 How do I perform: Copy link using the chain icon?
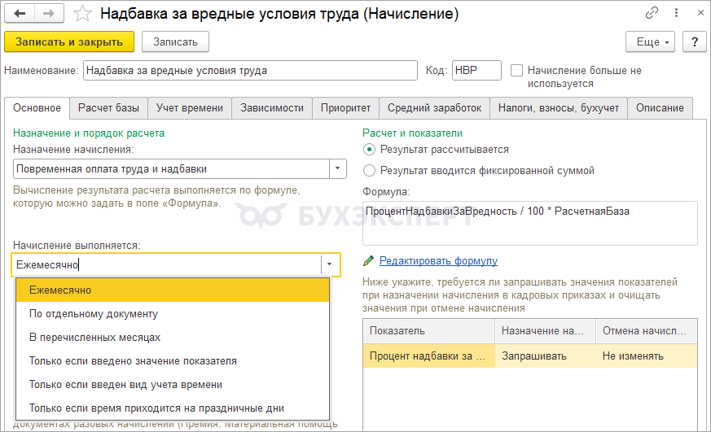point(652,14)
